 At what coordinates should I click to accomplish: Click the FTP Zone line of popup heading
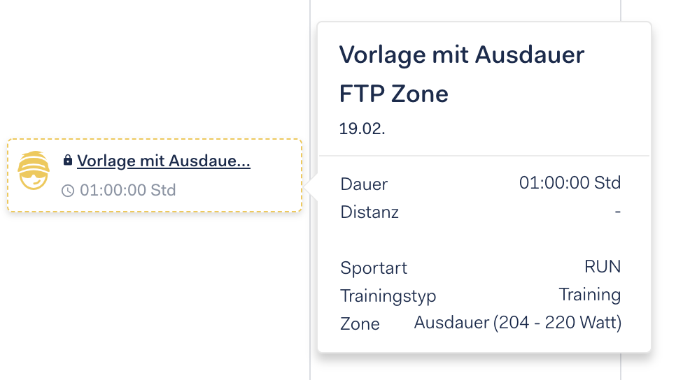(x=394, y=94)
